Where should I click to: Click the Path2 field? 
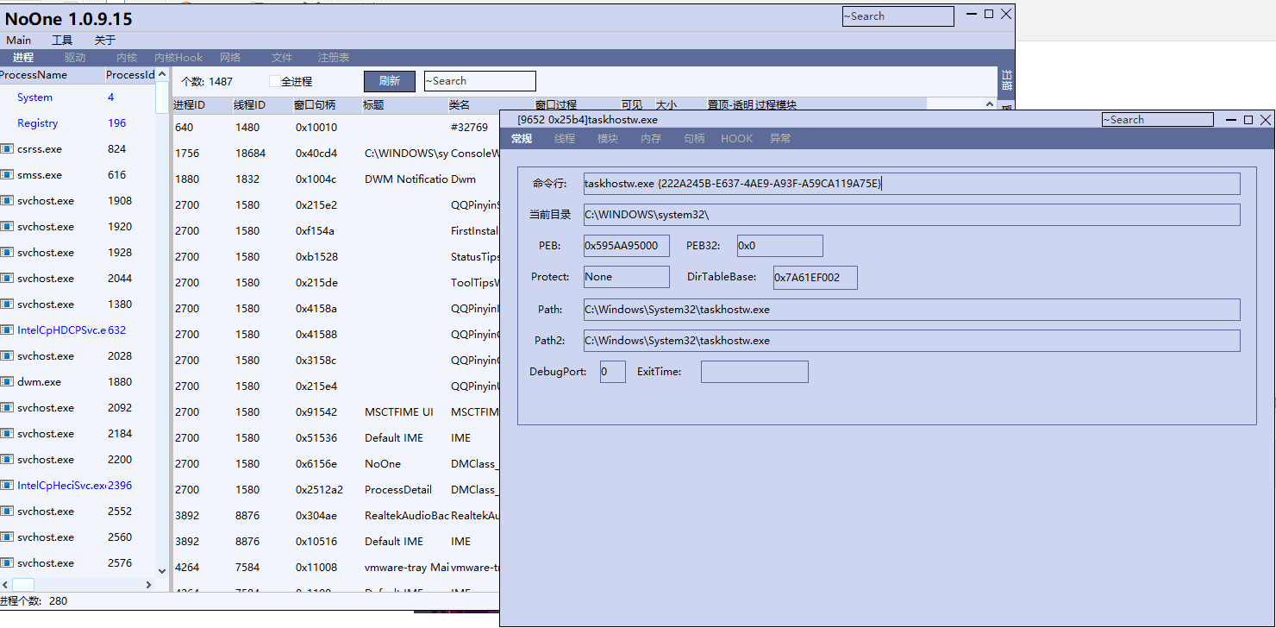tap(911, 341)
